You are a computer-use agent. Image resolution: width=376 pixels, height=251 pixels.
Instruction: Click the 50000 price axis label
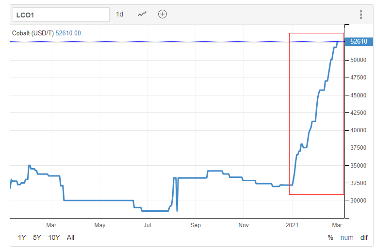(358, 60)
